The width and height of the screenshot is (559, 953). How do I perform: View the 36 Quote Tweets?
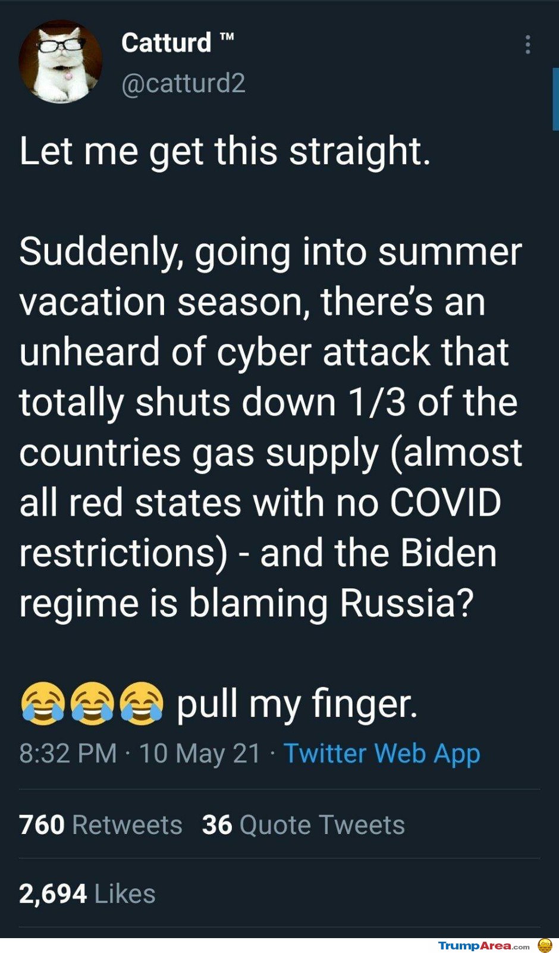(x=303, y=825)
